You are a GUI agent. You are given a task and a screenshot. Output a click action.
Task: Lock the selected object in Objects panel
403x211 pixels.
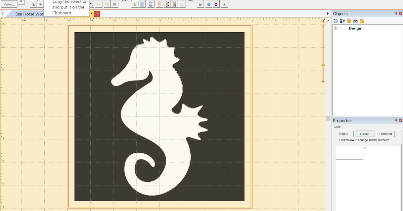point(349,21)
